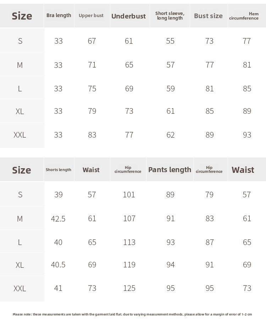Click the XXL row label in top table
The height and width of the screenshot is (324, 266).
[x=20, y=135]
